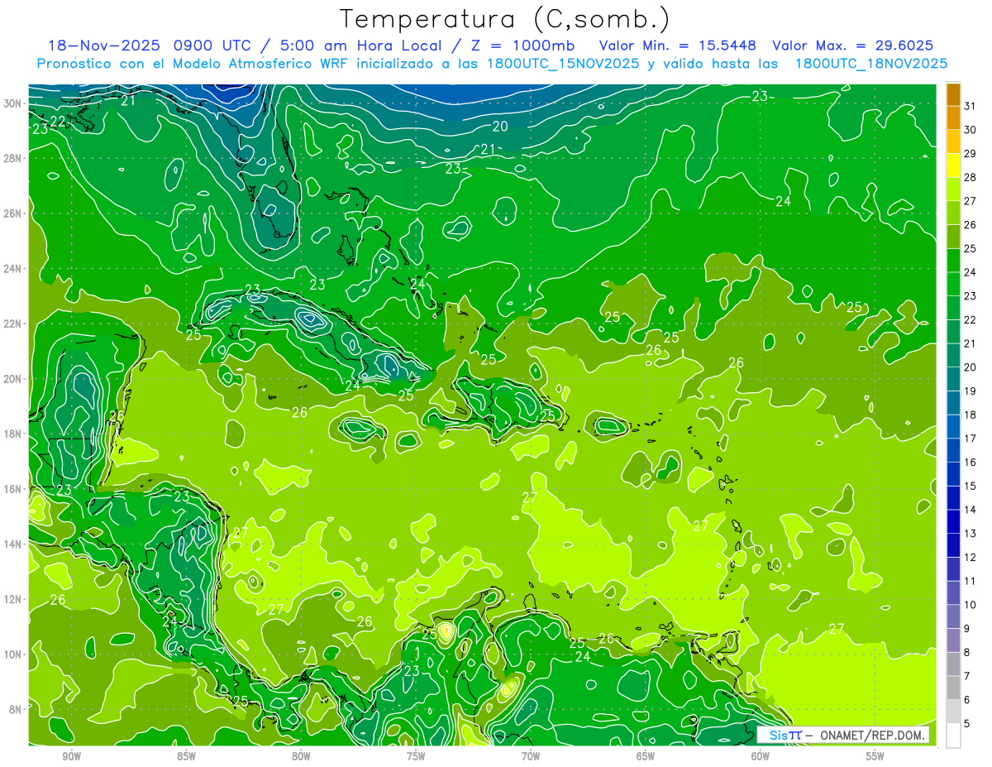Viewport: 992px width, 767px height.
Task: Click the '85W' longitude axis label
Action: point(186,756)
